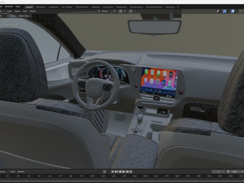This screenshot has height=183, width=244.
Task: Toggle X-ray view icon
Action: (241, 11)
